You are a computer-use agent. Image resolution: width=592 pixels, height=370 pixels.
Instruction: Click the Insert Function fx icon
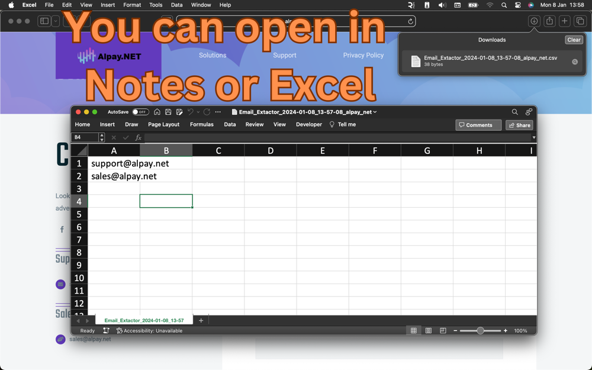click(x=138, y=137)
